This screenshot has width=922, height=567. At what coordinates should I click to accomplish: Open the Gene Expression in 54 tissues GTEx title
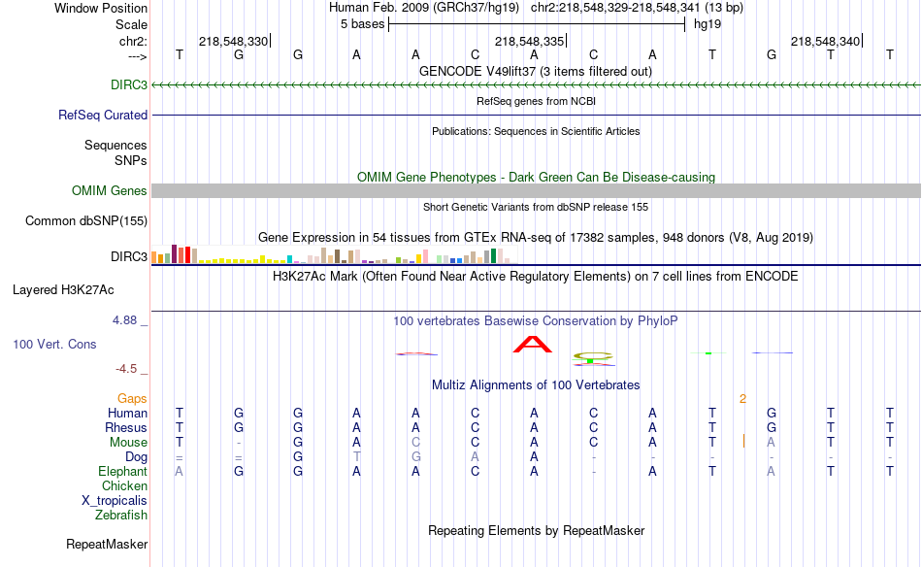[536, 238]
